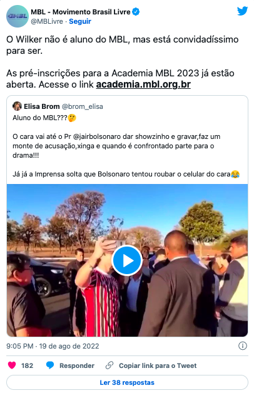Click MBL - Movimento Brasil Livre name
Viewport: 254px width, 393px height.
click(x=81, y=12)
